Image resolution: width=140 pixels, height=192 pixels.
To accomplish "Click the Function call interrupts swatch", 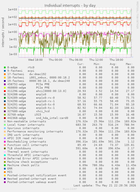I will (x=5, y=145).
